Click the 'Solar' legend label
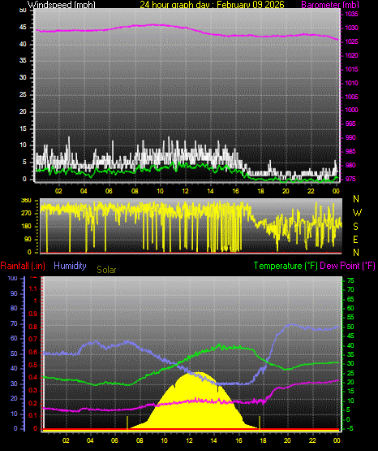 coord(106,270)
